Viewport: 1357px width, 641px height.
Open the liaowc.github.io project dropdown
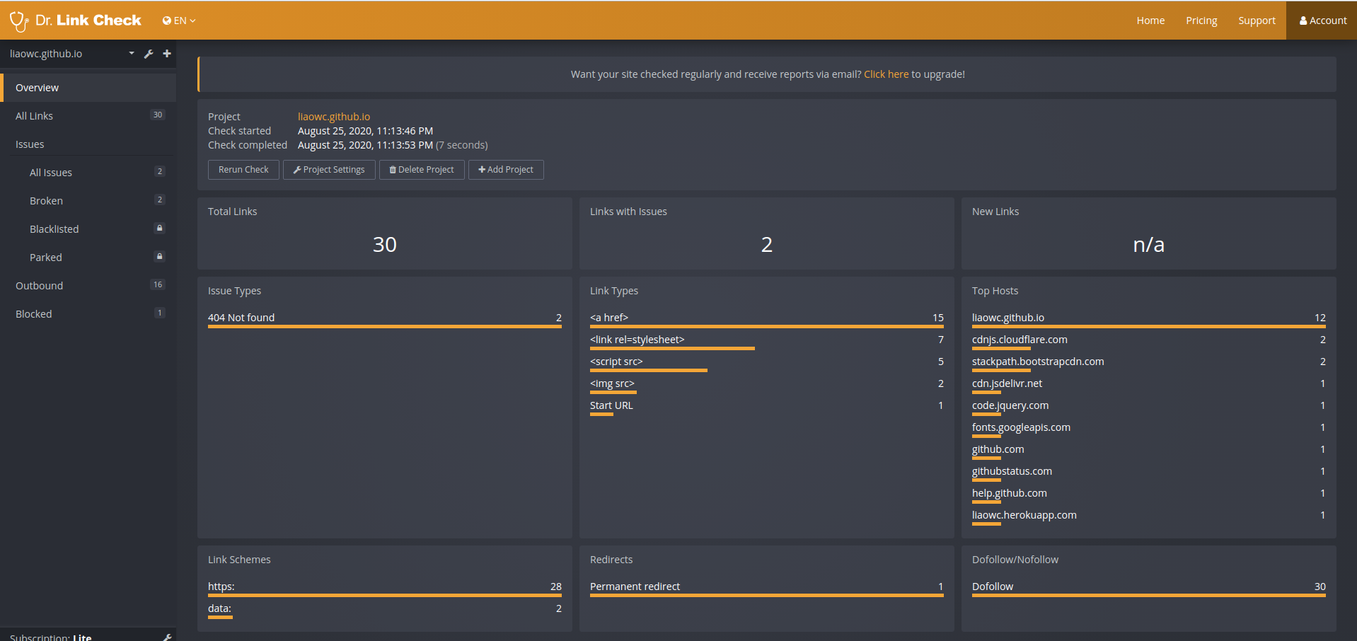[x=132, y=54]
